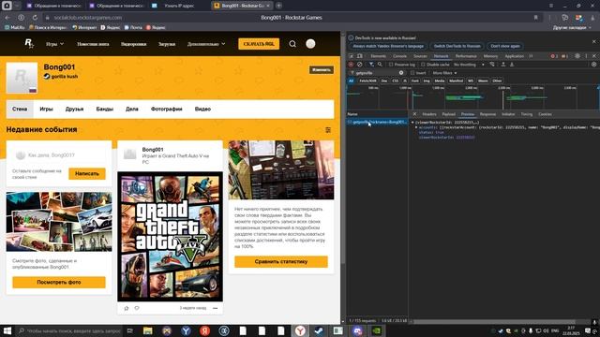Image resolution: width=600 pixels, height=337 pixels.
Task: Click the network timeline overview graph
Action: (472, 97)
